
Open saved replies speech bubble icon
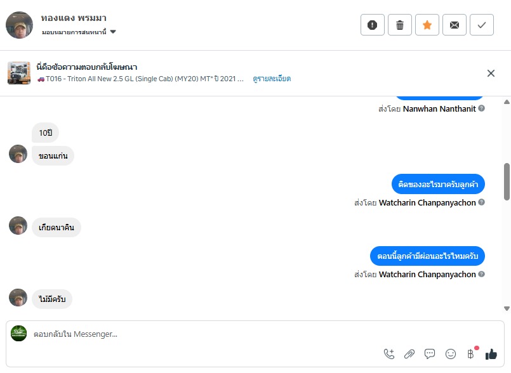[x=430, y=354]
